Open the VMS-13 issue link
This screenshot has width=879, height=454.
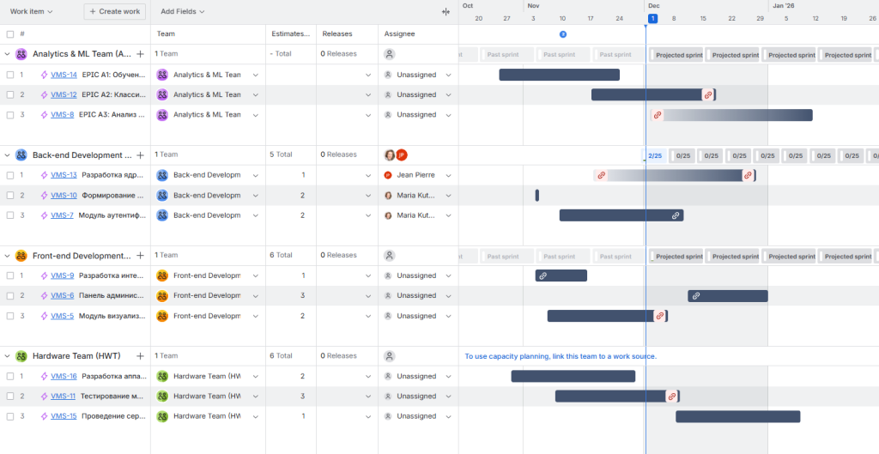point(64,175)
